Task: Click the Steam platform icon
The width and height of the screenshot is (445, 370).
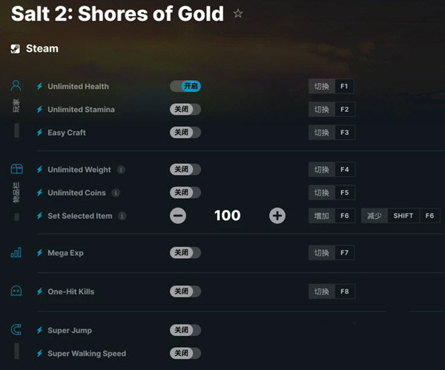Action: 16,49
